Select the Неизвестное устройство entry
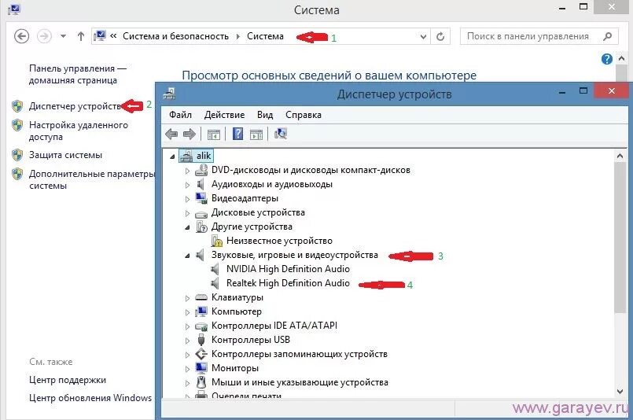The image size is (633, 420). point(279,241)
